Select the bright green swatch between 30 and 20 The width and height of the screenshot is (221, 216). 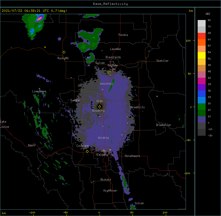(202, 107)
